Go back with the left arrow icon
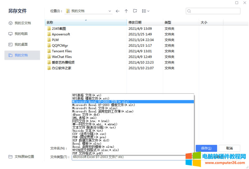 [x=118, y=11]
